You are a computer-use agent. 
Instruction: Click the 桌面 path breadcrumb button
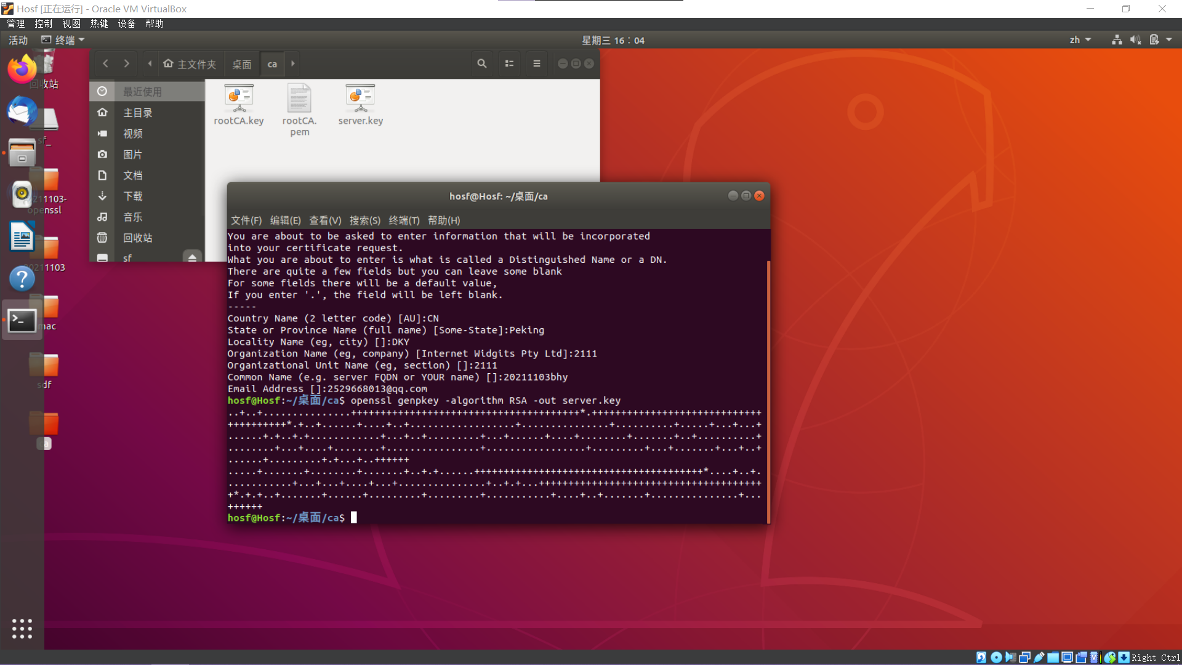241,64
